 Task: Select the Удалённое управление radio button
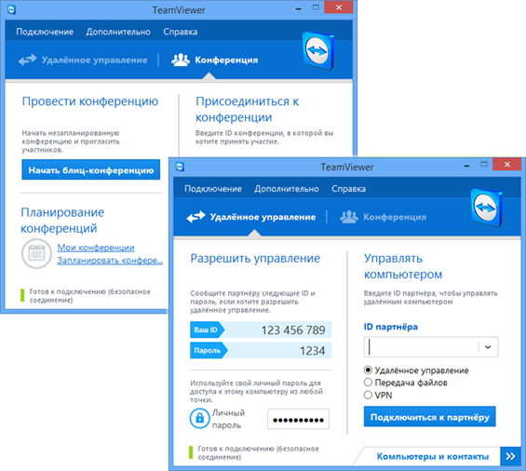(x=368, y=370)
